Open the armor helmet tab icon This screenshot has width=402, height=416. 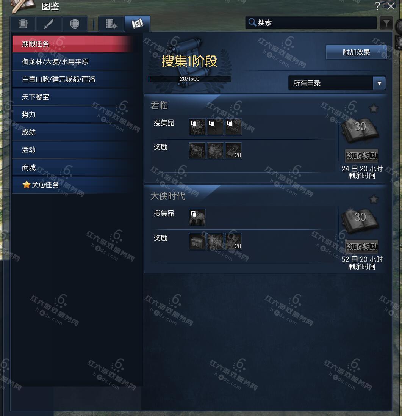click(75, 24)
